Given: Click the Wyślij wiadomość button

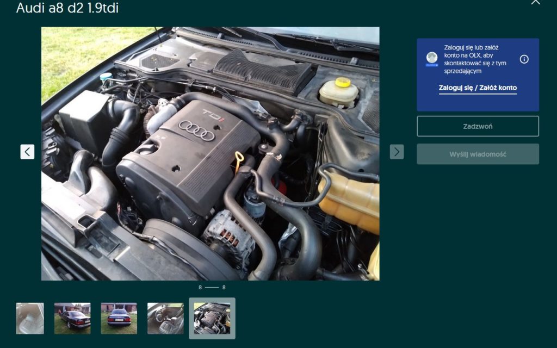Looking at the screenshot, I should pyautogui.click(x=478, y=154).
